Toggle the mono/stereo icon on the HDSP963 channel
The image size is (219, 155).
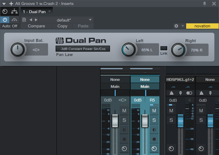pos(189,93)
